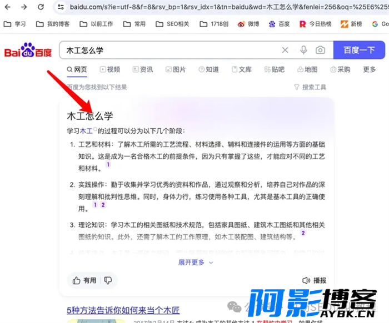Open citation 2 after 建筑结构等。
This screenshot has width=389, height=323.
coord(303,233)
